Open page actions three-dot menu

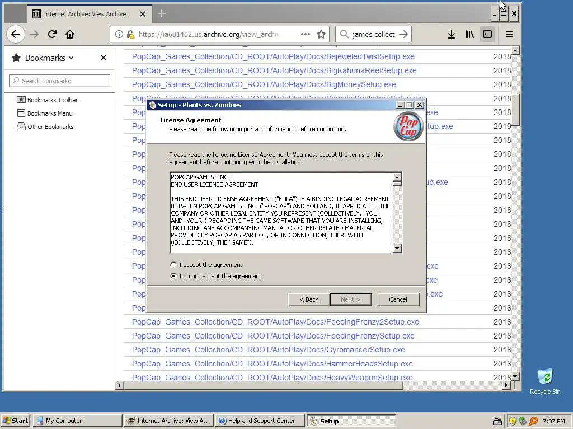point(306,34)
